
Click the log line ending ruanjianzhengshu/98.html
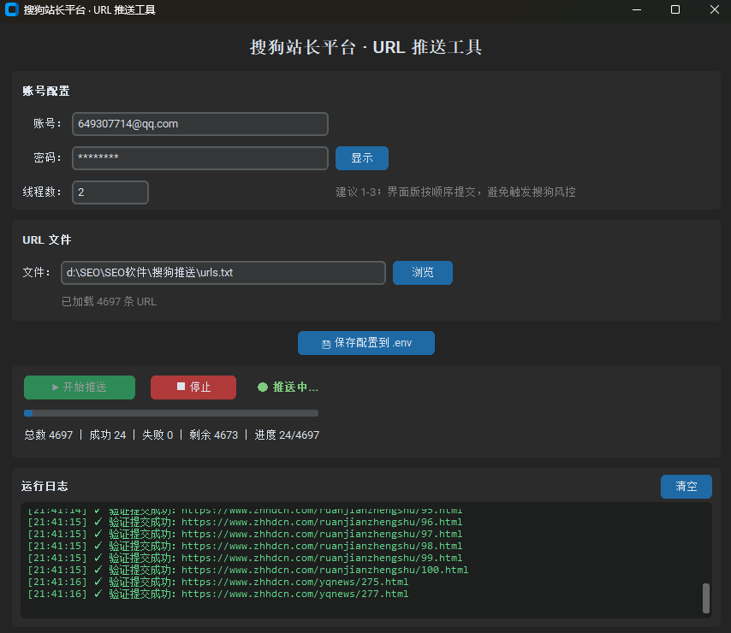point(245,546)
